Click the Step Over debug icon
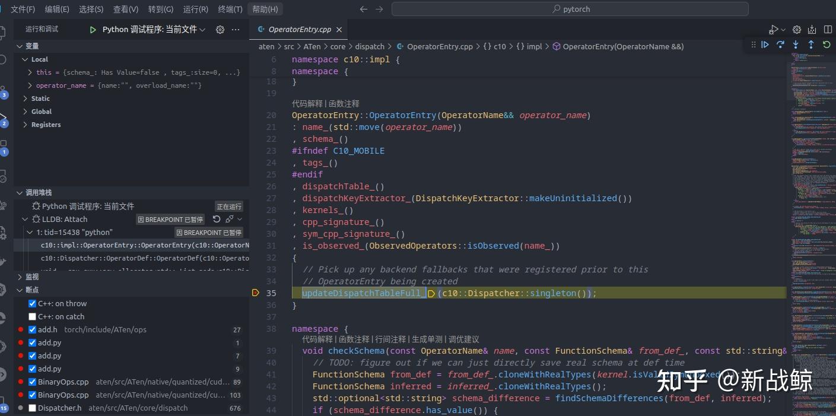 click(781, 45)
